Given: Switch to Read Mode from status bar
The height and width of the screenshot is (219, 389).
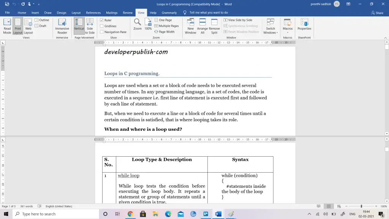Looking at the screenshot, I should click(319, 206).
